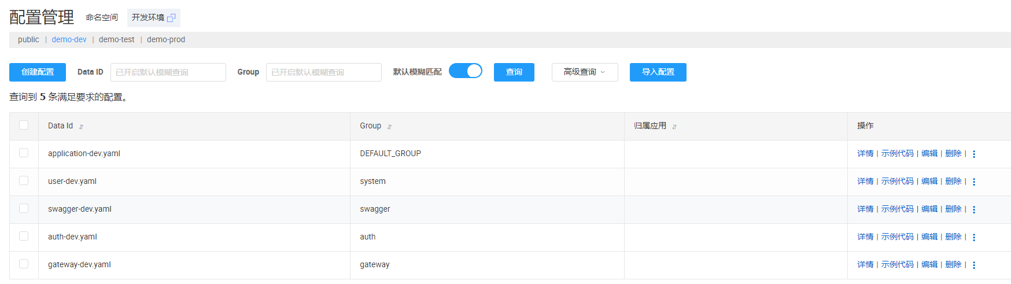Click the 导入配置 import button
The width and height of the screenshot is (1011, 284).
tap(658, 72)
